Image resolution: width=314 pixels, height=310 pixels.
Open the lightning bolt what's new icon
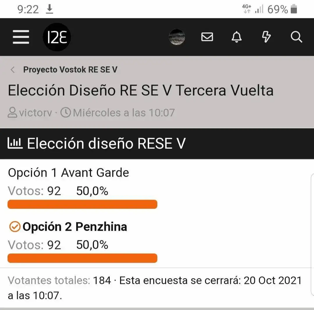266,37
